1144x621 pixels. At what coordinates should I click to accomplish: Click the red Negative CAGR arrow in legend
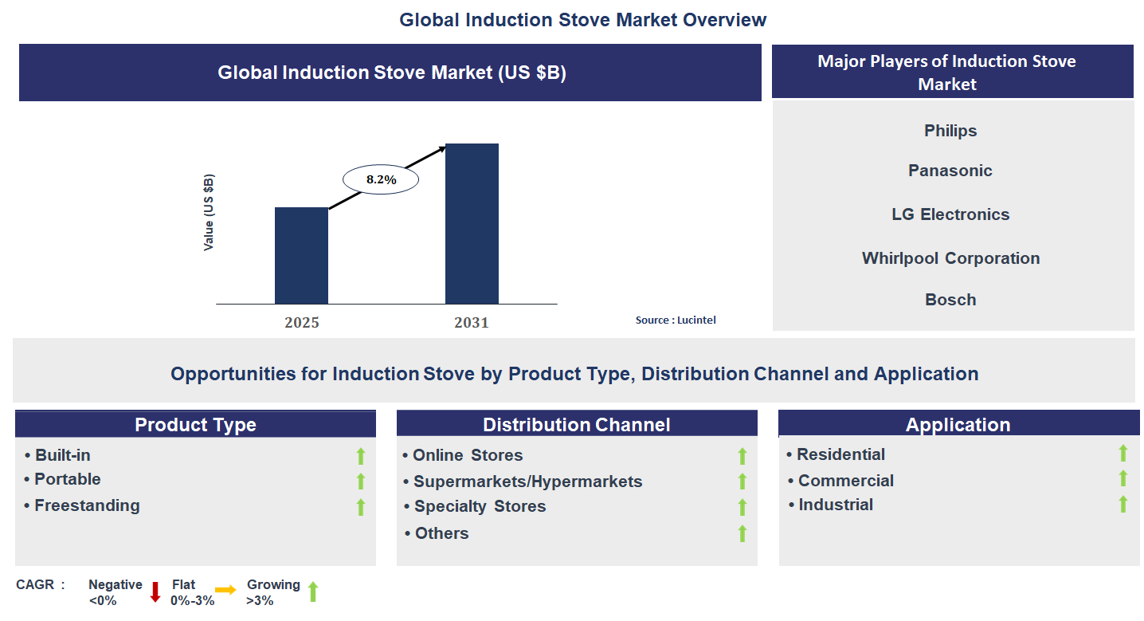[154, 592]
